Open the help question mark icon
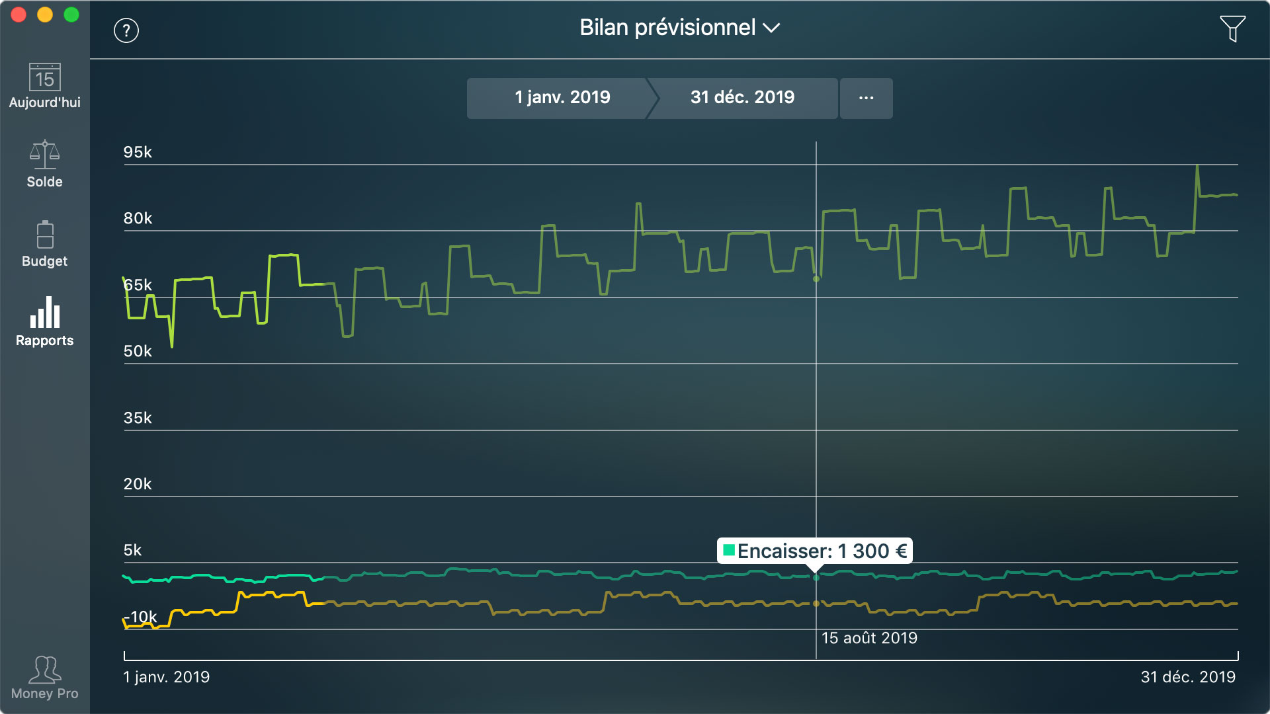The image size is (1270, 714). (126, 30)
